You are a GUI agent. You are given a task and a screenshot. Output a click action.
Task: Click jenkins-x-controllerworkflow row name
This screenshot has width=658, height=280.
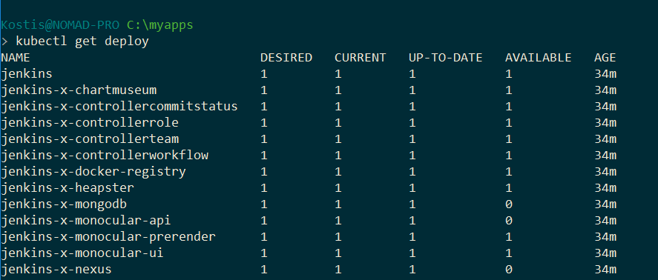(x=105, y=156)
